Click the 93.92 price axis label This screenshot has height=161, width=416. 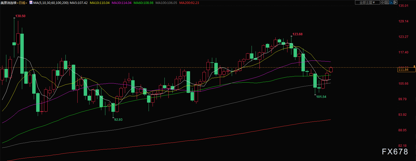coord(403,115)
